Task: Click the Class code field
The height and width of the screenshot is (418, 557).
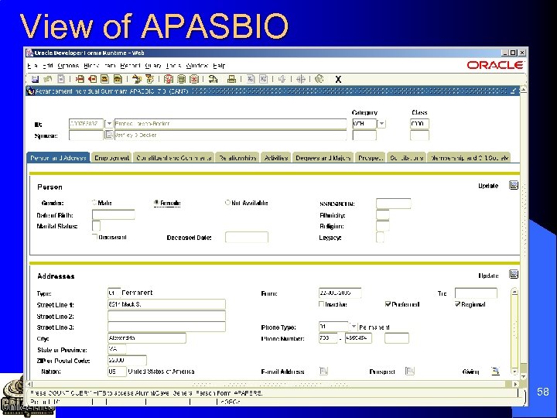Action: click(x=419, y=123)
